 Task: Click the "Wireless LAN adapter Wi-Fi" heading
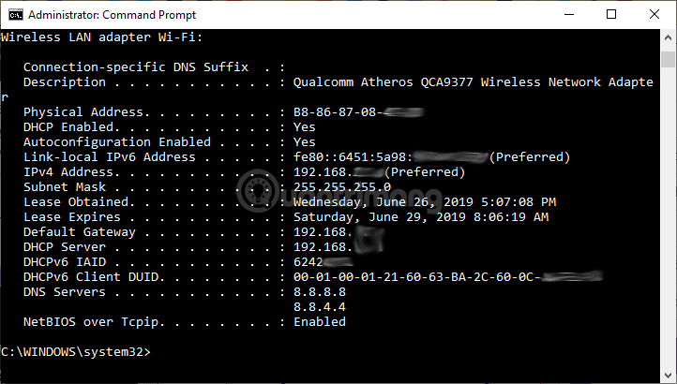pos(101,37)
